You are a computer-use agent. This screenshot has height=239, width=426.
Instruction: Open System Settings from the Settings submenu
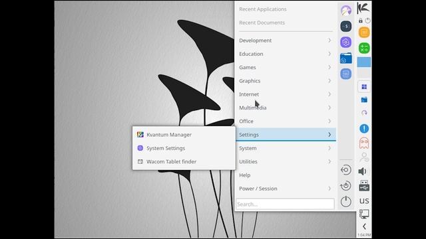coord(184,148)
